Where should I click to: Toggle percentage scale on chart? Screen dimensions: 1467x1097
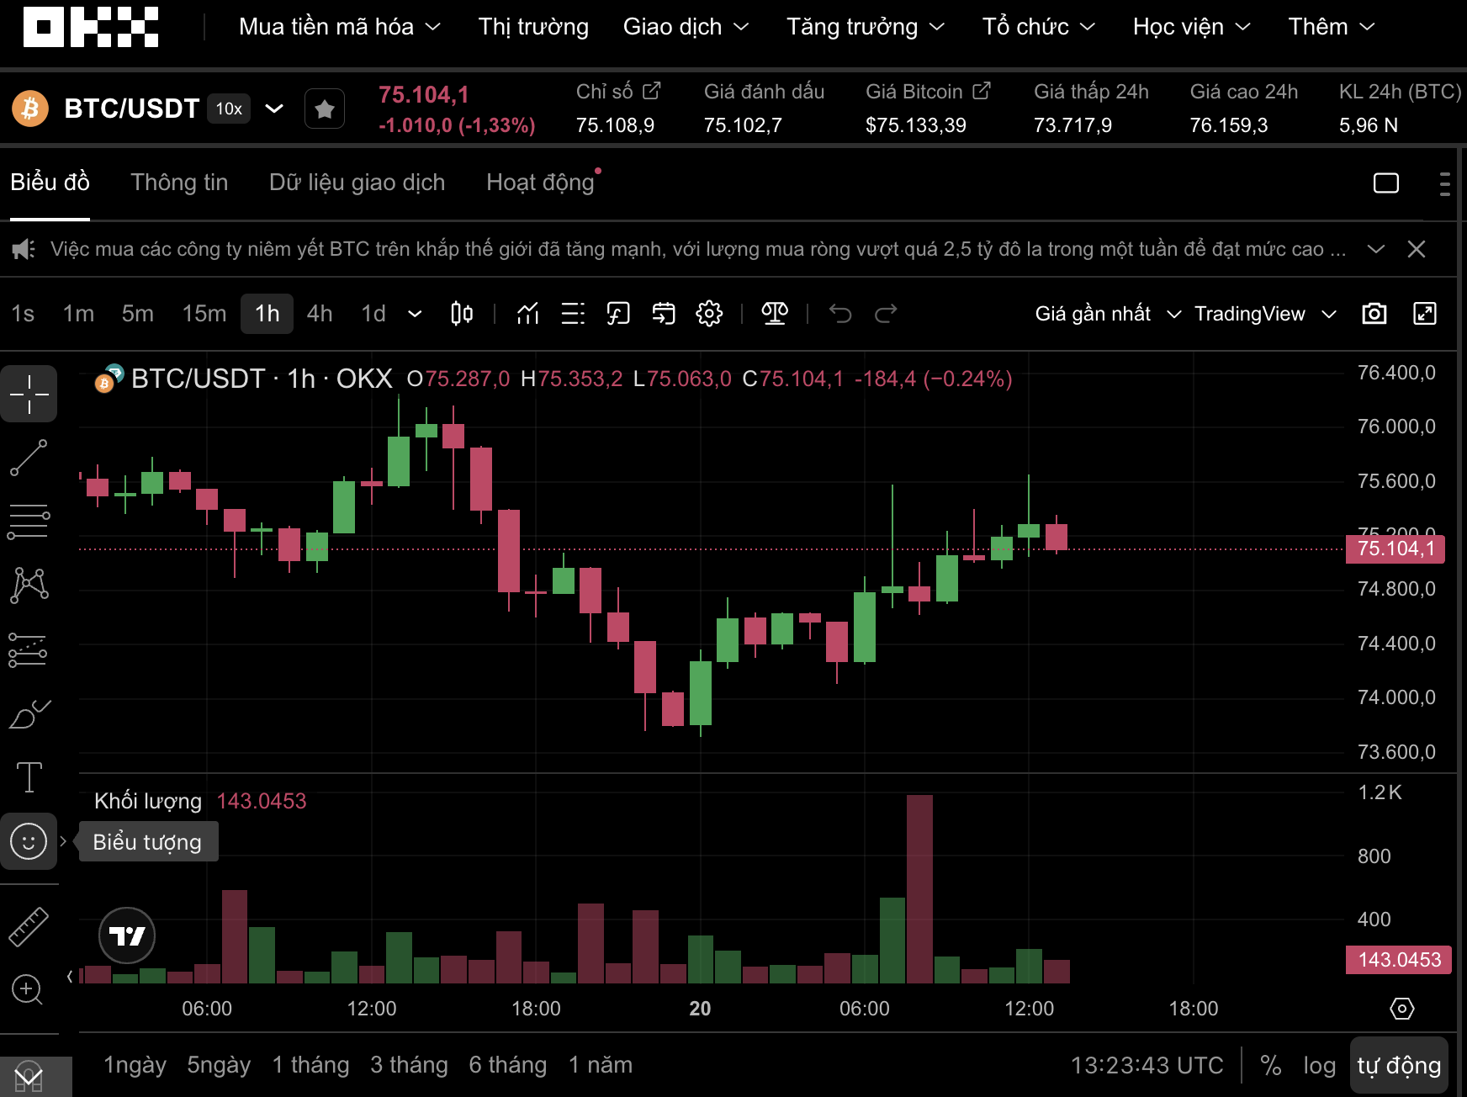click(1270, 1065)
